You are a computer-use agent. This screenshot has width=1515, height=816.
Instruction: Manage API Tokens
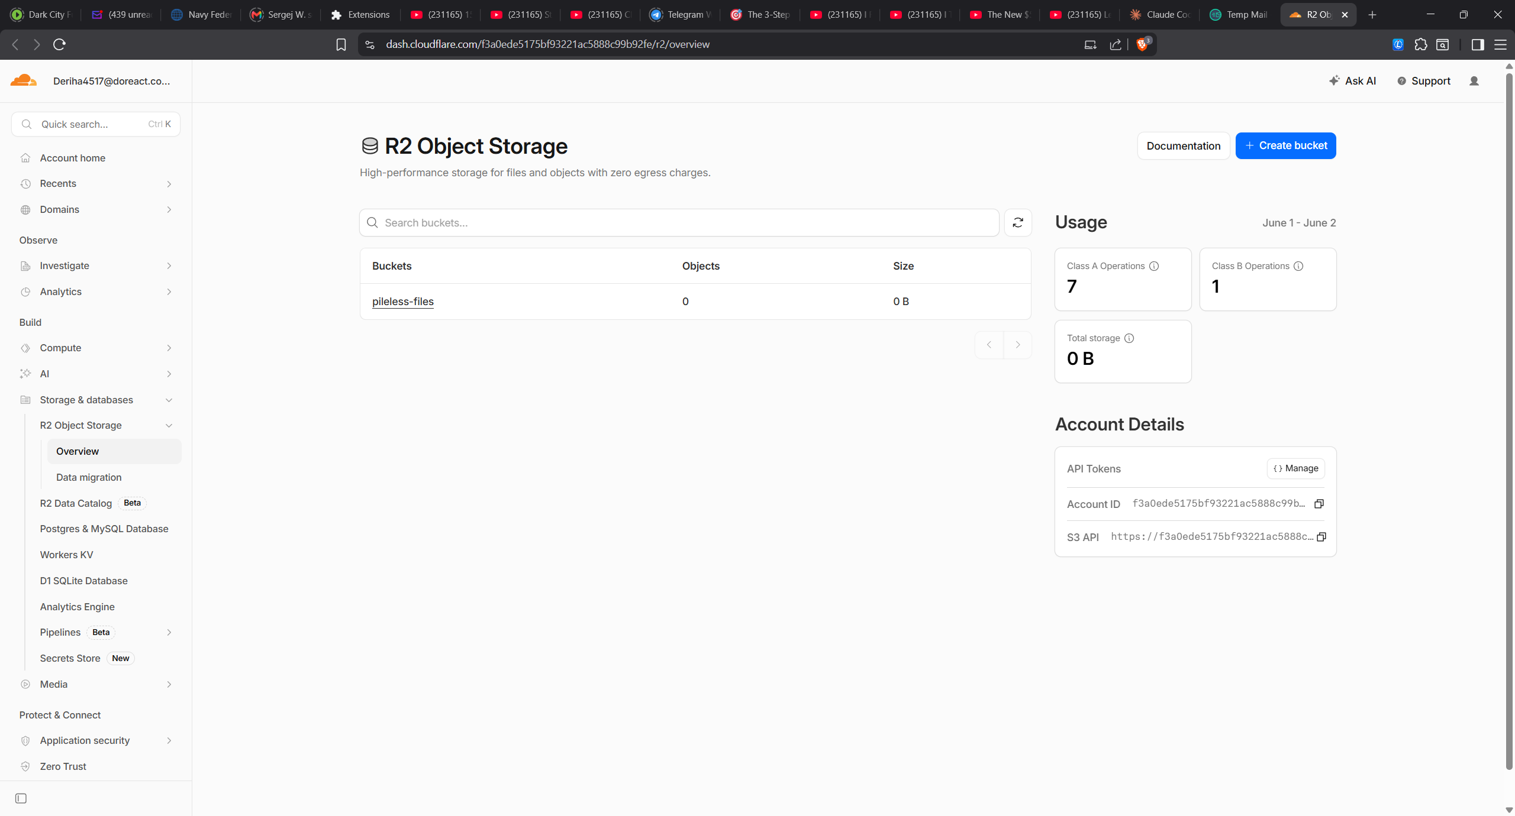click(1295, 468)
